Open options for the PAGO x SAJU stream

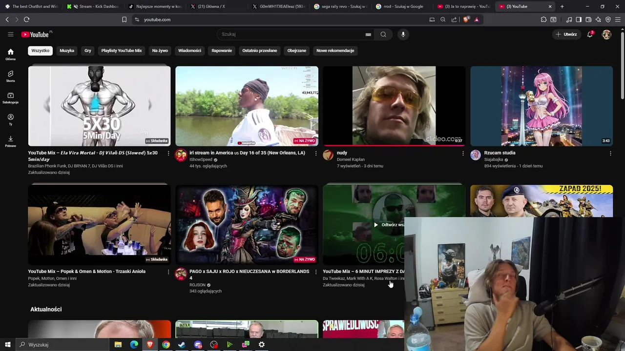point(315,272)
